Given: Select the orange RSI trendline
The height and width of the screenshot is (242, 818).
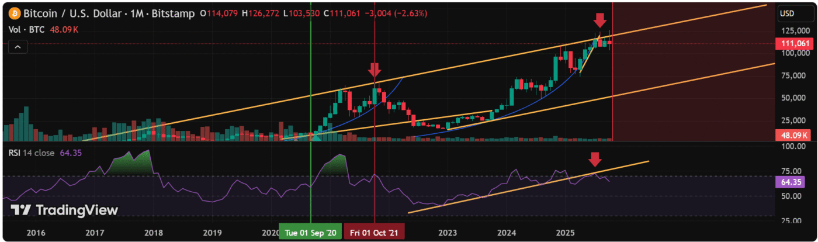Looking at the screenshot, I should (x=526, y=186).
